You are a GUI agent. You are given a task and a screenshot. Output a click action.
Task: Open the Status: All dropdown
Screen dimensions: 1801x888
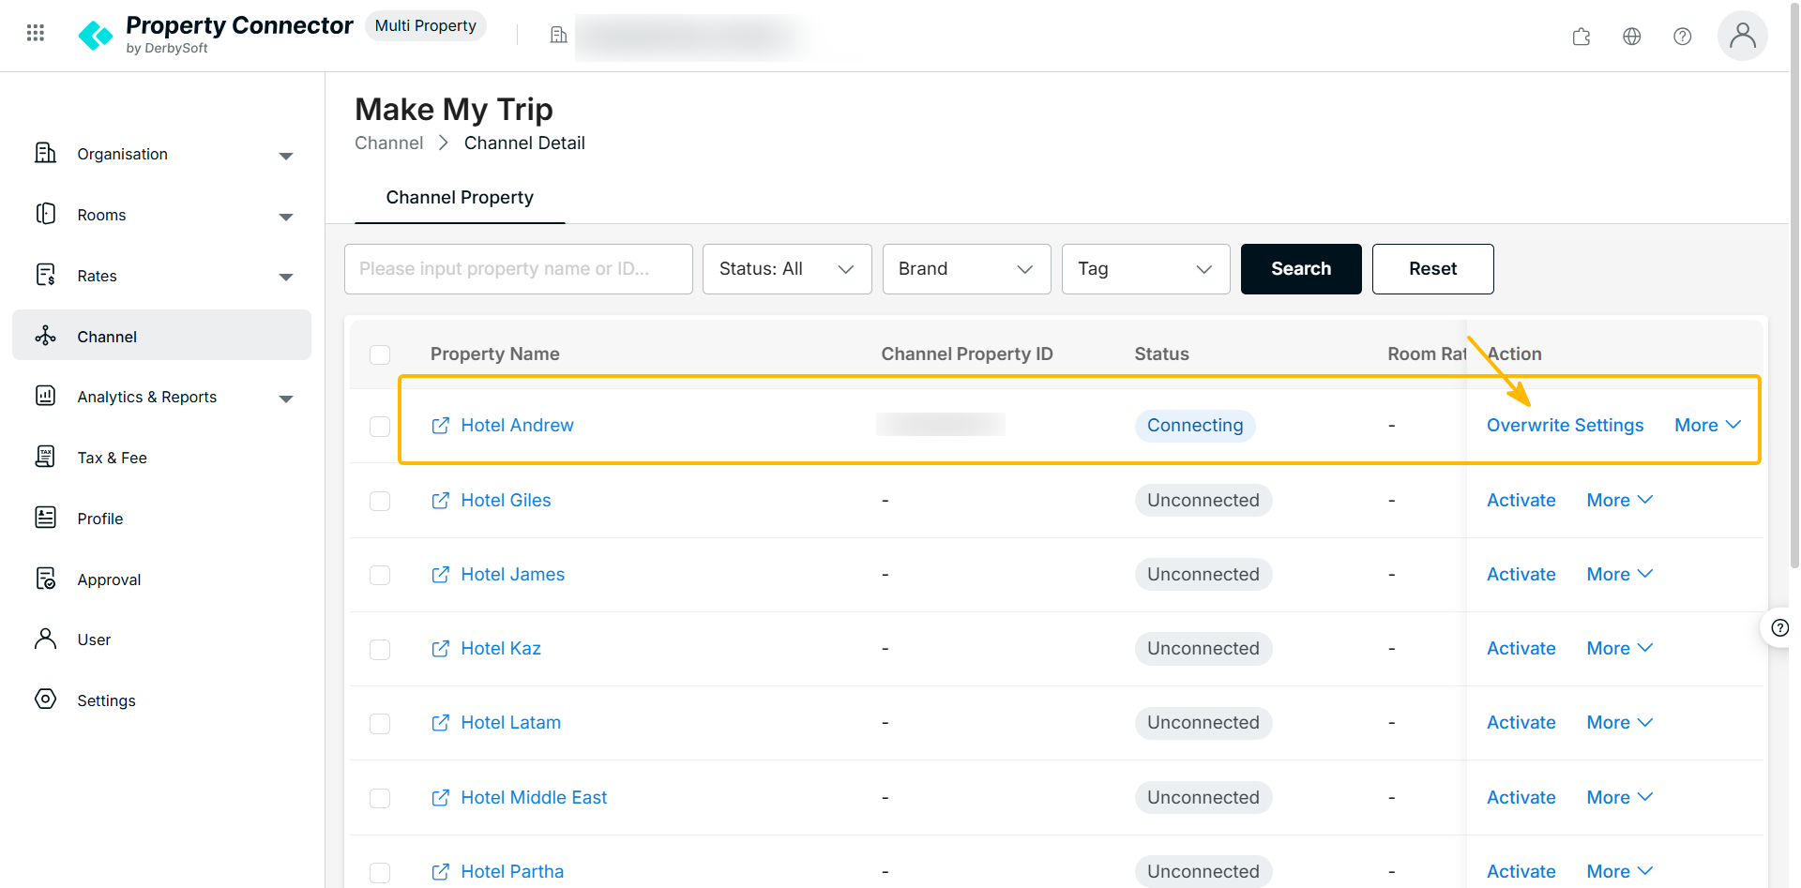787,269
